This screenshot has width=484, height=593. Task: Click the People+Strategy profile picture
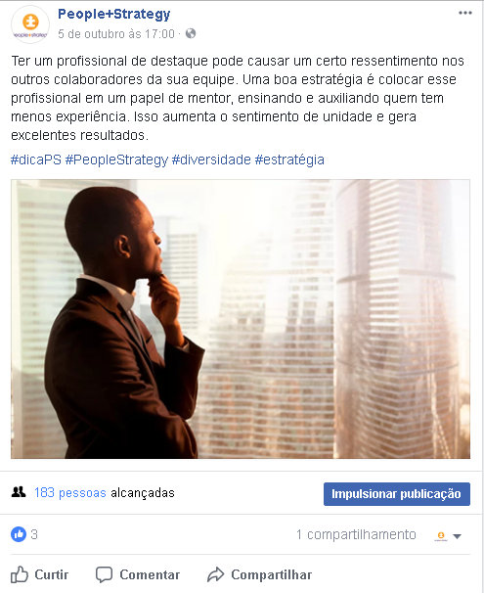point(30,24)
